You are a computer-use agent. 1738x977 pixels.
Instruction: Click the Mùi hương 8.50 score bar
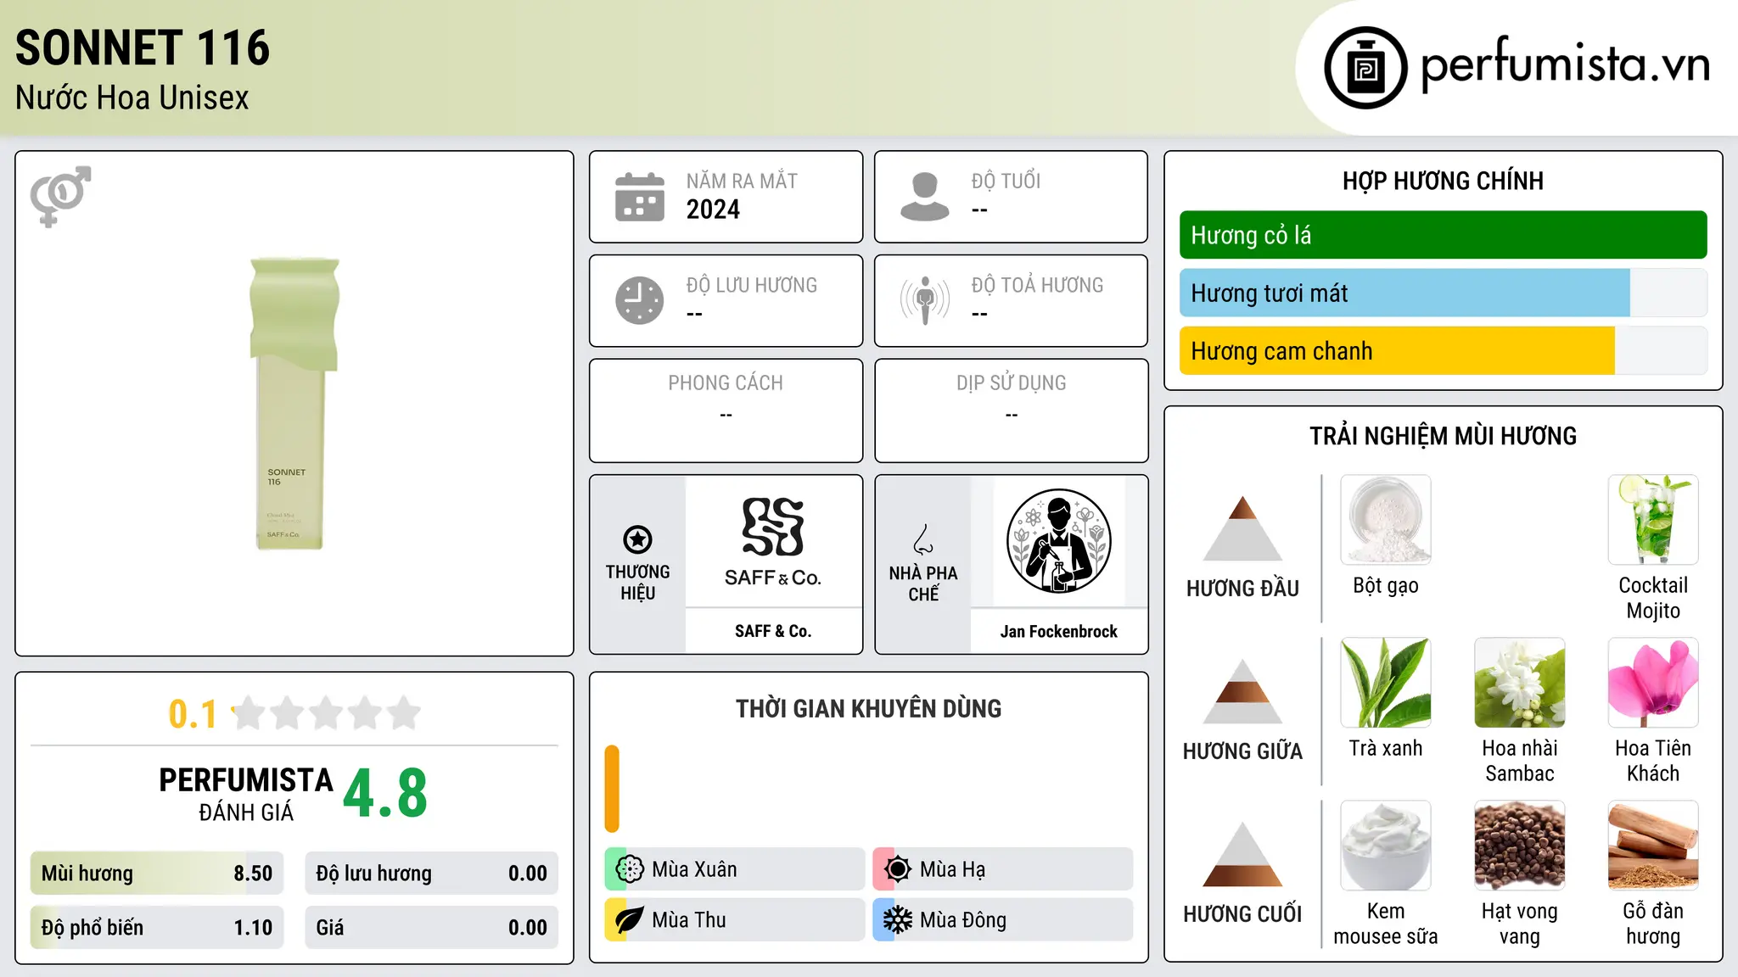157,874
